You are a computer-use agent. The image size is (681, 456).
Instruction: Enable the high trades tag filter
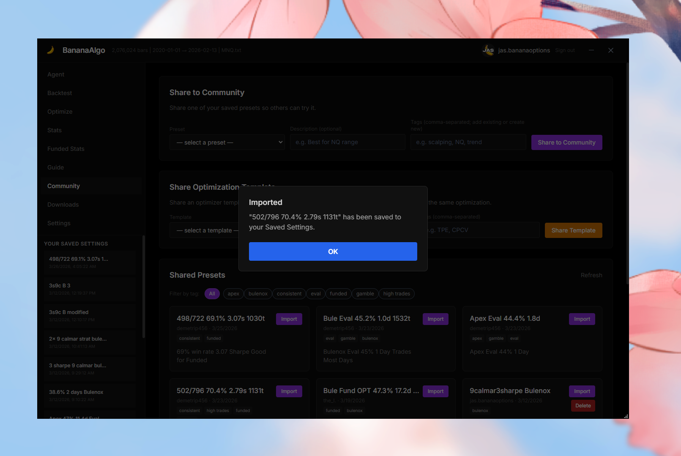[x=396, y=293]
